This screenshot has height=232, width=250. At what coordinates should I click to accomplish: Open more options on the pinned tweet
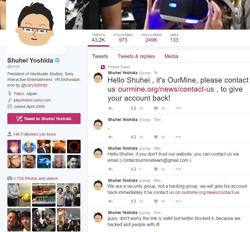pos(178,108)
